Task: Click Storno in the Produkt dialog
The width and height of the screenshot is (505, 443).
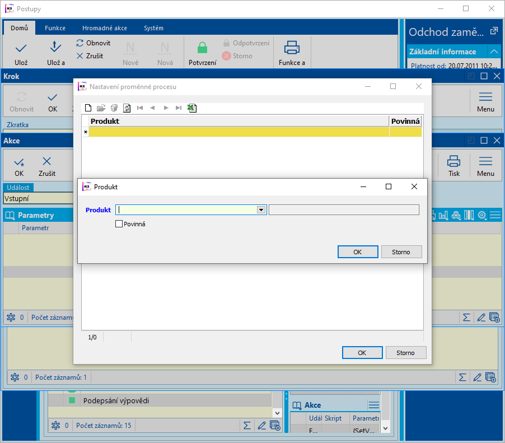Action: (x=401, y=252)
